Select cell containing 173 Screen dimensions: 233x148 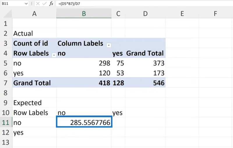[145, 73]
